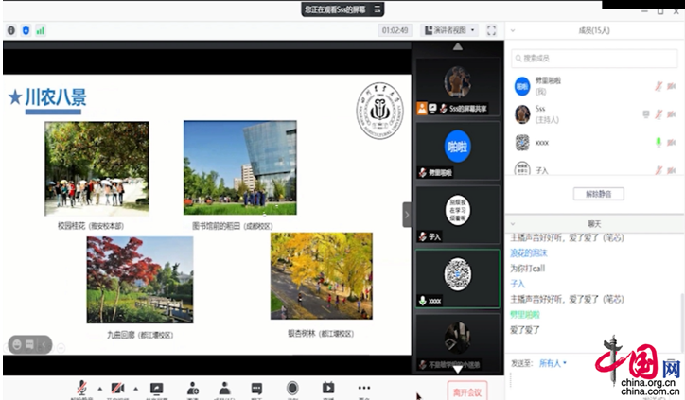
Task: Toggle xxxx's green microphone in the member list
Action: (x=659, y=142)
